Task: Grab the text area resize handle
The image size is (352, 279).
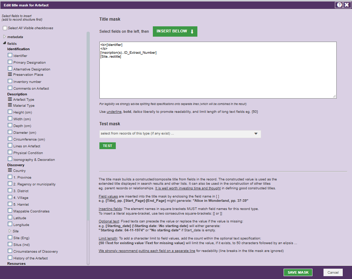Action: [x=334, y=96]
